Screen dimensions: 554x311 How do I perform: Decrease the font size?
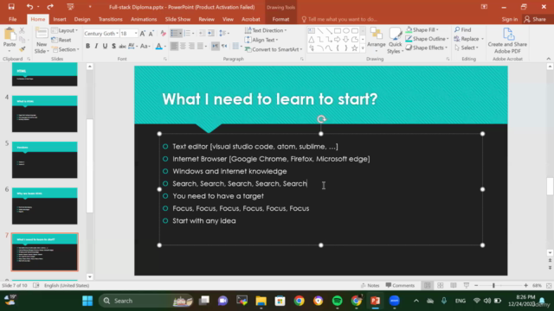pos(151,34)
